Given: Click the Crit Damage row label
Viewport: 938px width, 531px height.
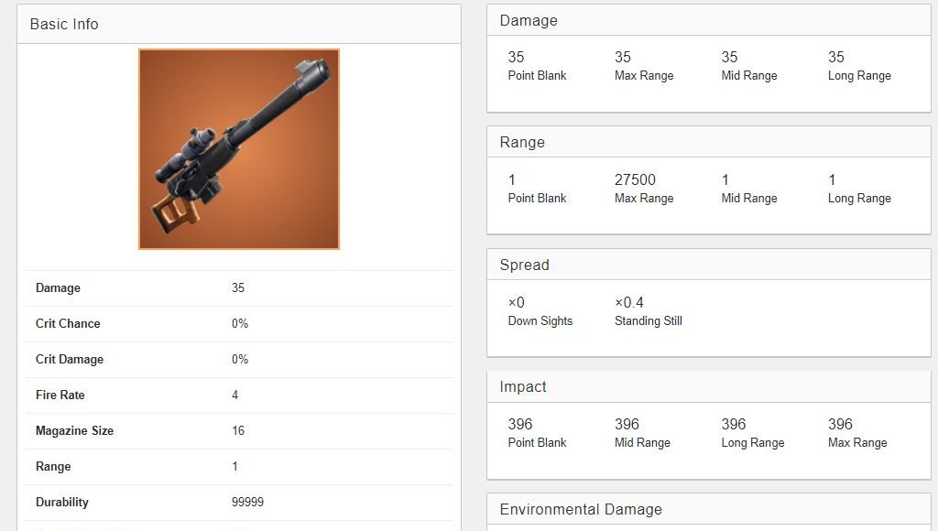Looking at the screenshot, I should click(x=70, y=360).
